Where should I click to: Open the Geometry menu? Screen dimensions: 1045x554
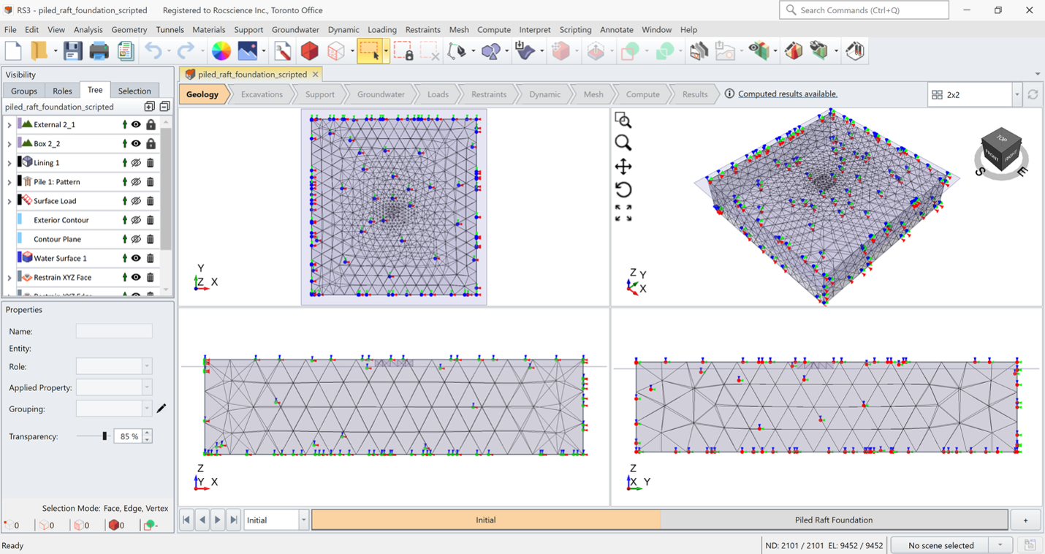point(129,30)
